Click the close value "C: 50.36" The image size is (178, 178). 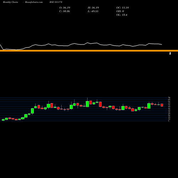64,11
